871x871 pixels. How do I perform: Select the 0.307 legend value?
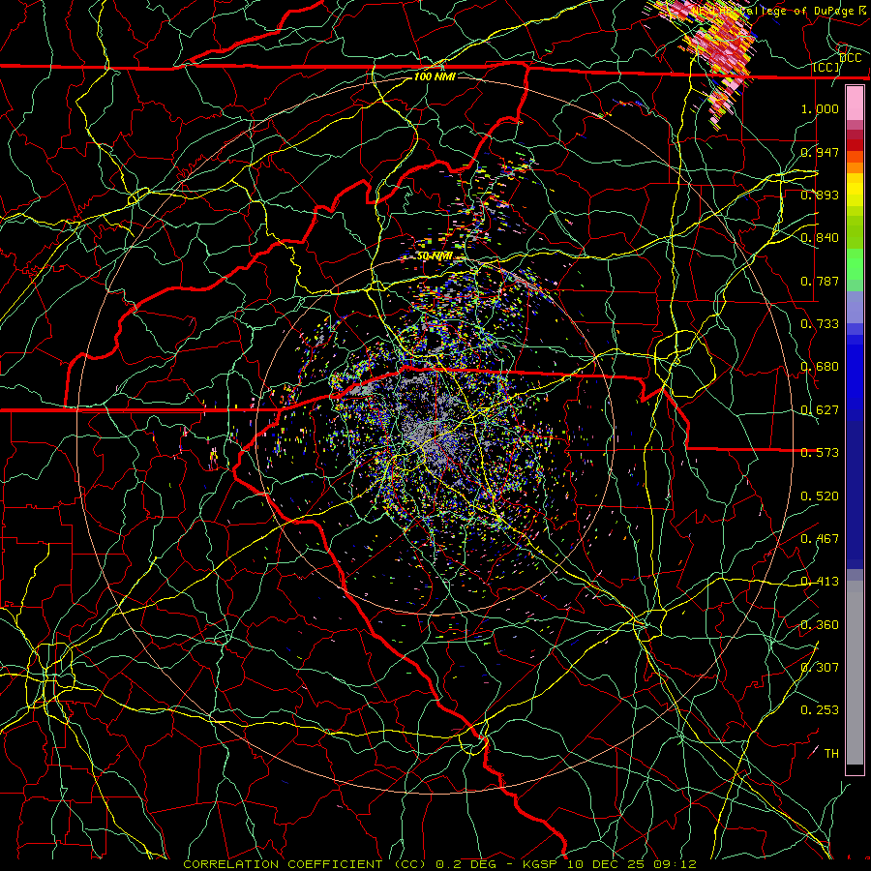(820, 668)
